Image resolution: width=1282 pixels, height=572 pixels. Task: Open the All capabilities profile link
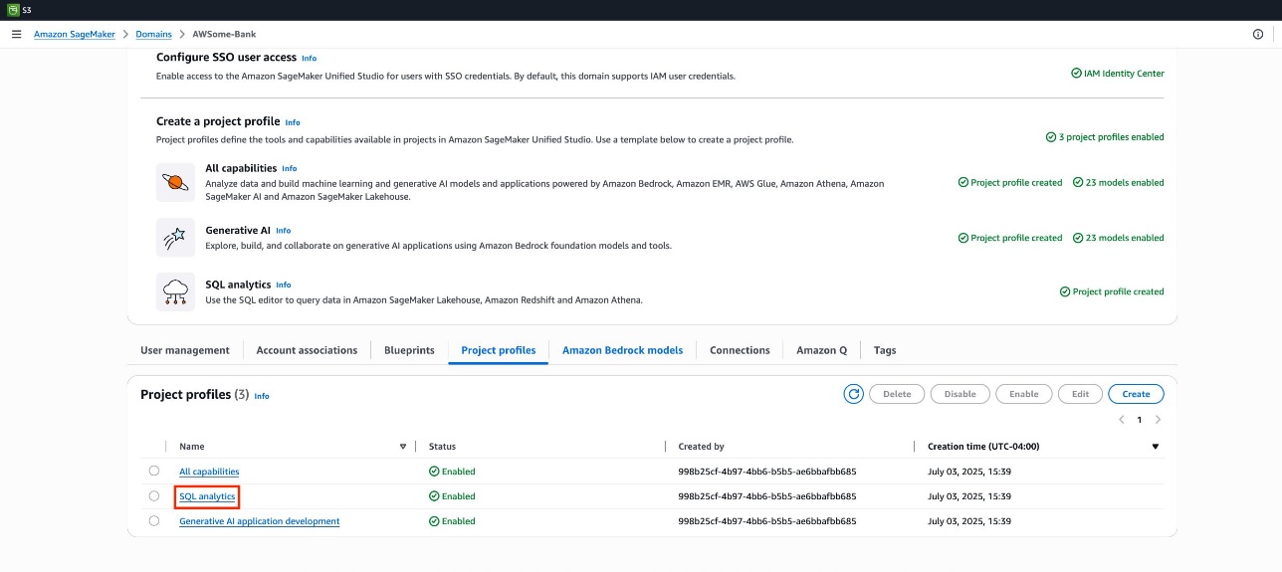click(x=209, y=472)
